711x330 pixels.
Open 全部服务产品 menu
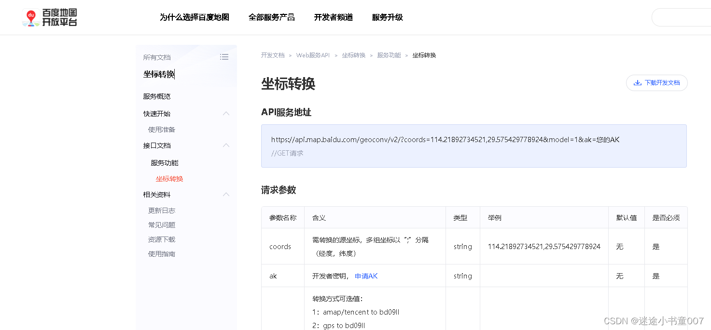tap(272, 17)
